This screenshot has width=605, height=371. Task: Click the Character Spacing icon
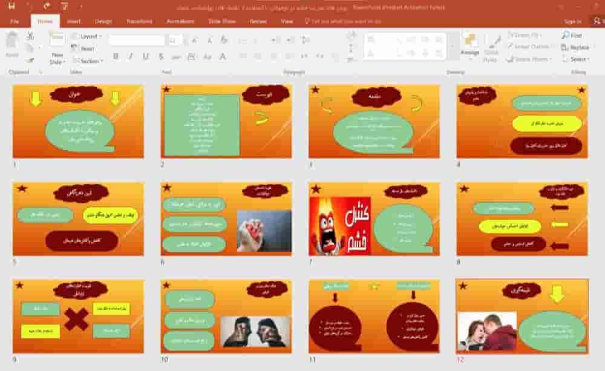tap(191, 57)
